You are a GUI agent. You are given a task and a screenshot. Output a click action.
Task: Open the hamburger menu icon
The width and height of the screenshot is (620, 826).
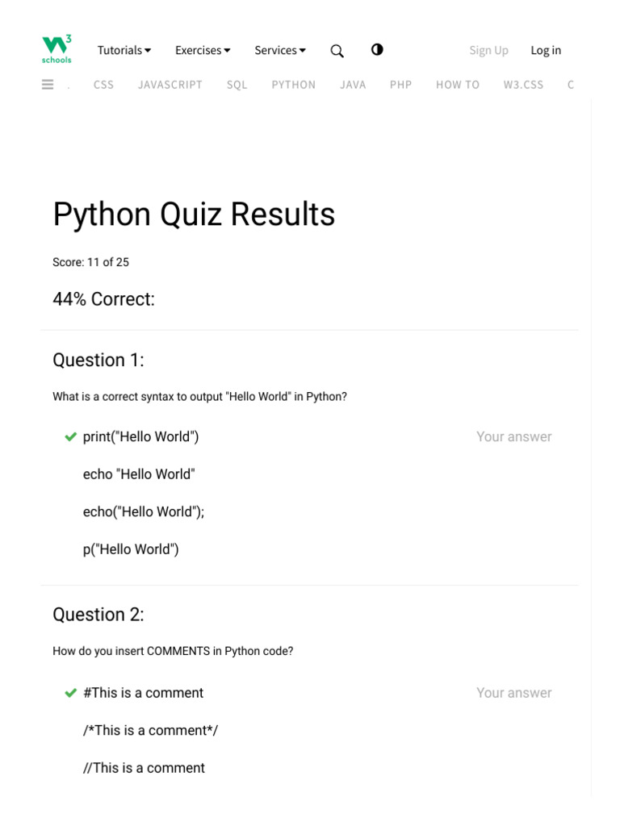pos(48,84)
